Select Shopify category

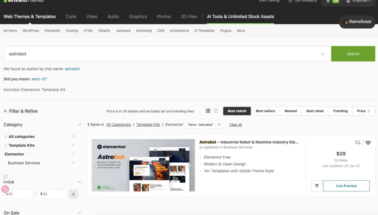(x=104, y=31)
